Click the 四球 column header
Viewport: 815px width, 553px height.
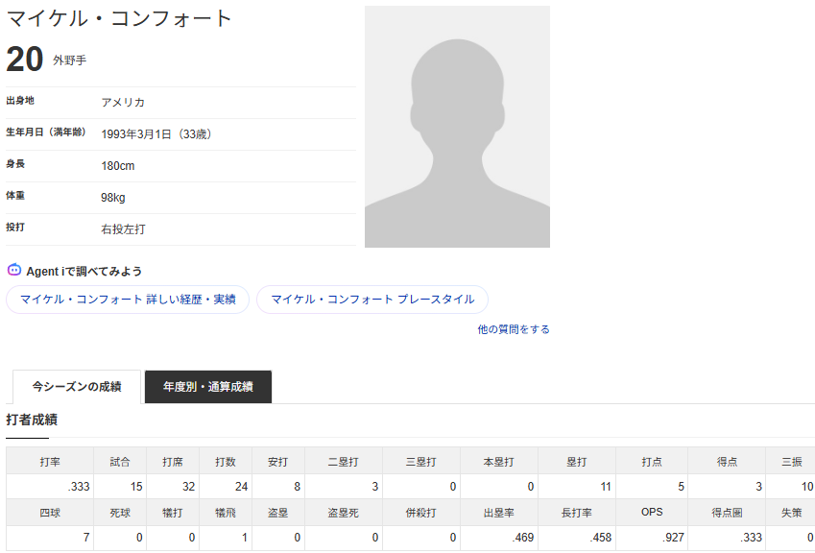tap(51, 513)
